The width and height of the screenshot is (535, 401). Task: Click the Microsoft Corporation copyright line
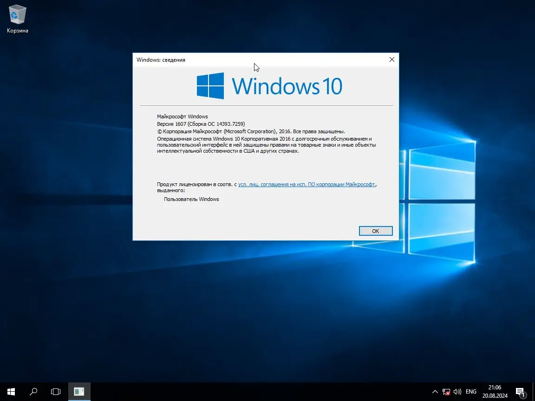(251, 131)
